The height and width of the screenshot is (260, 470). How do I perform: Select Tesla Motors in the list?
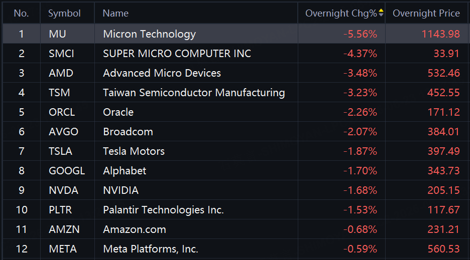click(134, 151)
